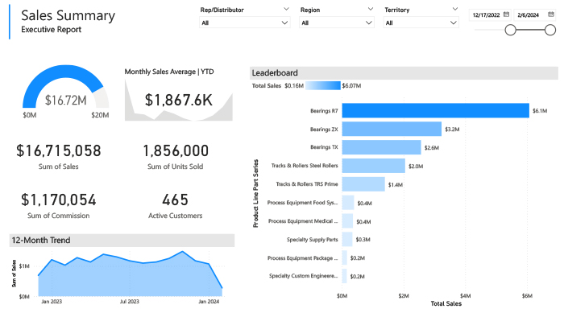The image size is (564, 317).
Task: Open the end date calendar picker icon
Action: (x=550, y=14)
